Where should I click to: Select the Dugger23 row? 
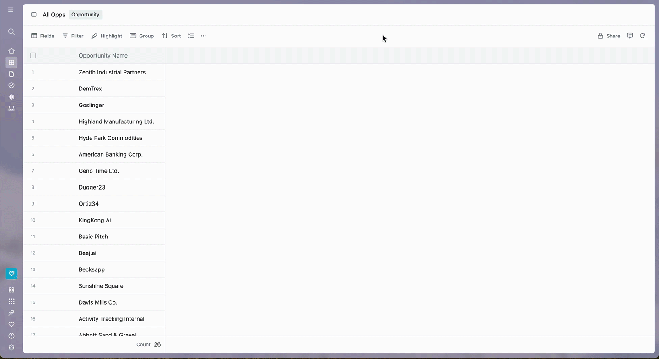[94, 187]
